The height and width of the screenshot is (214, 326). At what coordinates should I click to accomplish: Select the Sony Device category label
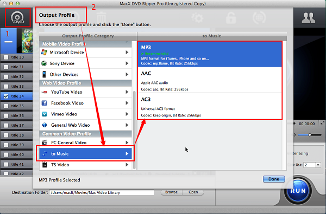[62, 63]
